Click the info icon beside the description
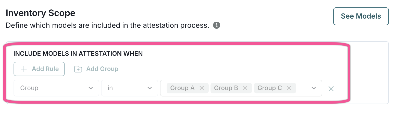The width and height of the screenshot is (396, 113). pyautogui.click(x=217, y=25)
